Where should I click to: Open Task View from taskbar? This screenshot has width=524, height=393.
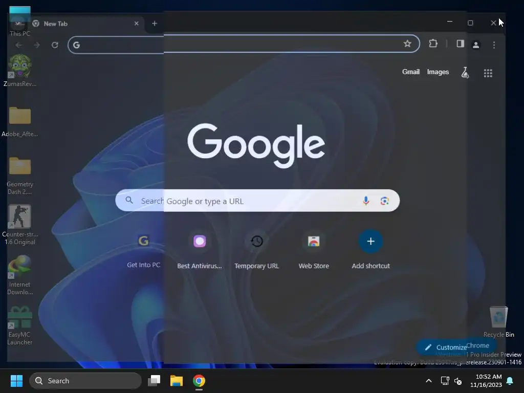point(154,381)
